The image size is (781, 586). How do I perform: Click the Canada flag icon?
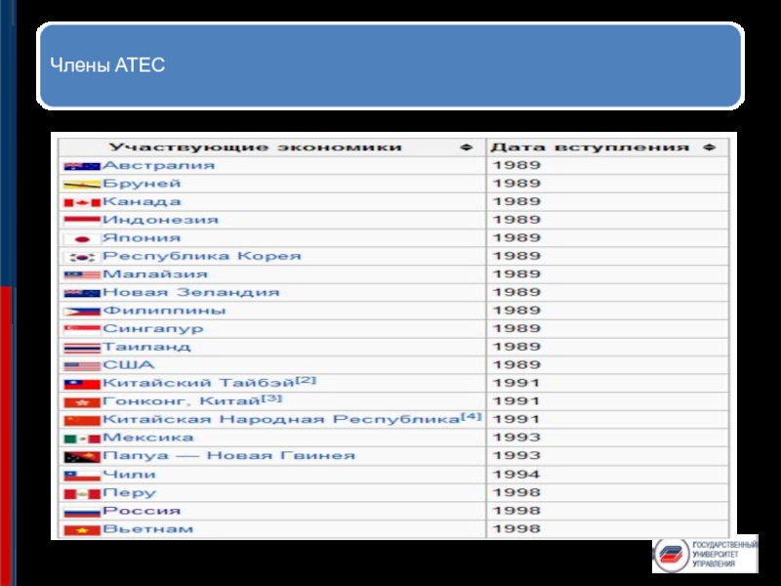(82, 203)
